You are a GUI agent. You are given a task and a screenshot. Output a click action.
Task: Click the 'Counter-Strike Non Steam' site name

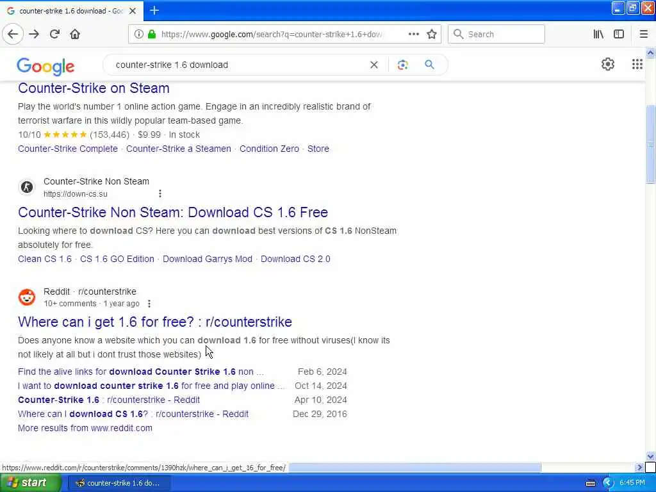[96, 181]
